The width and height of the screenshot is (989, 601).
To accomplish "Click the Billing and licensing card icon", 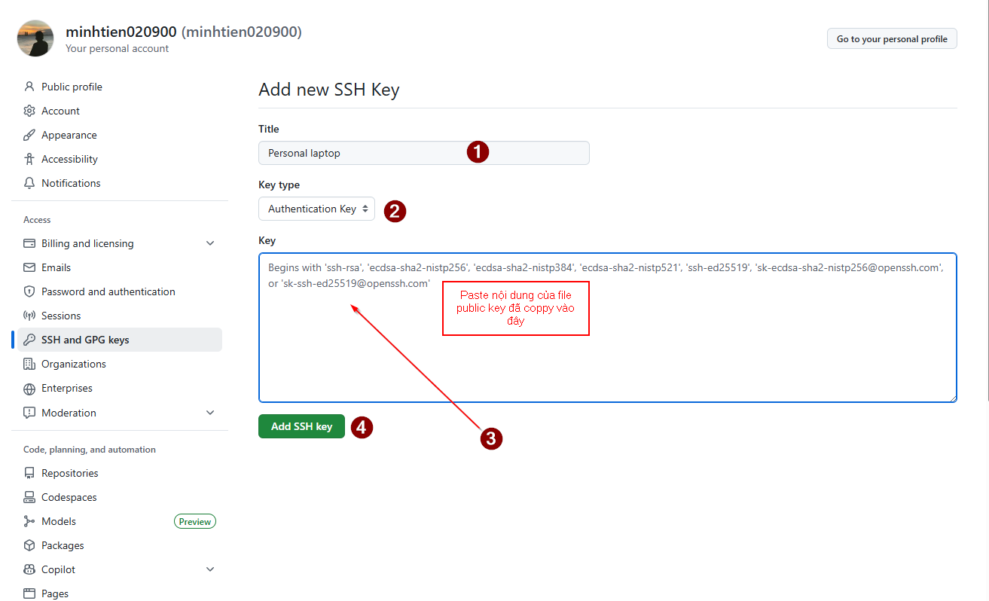I will point(29,243).
